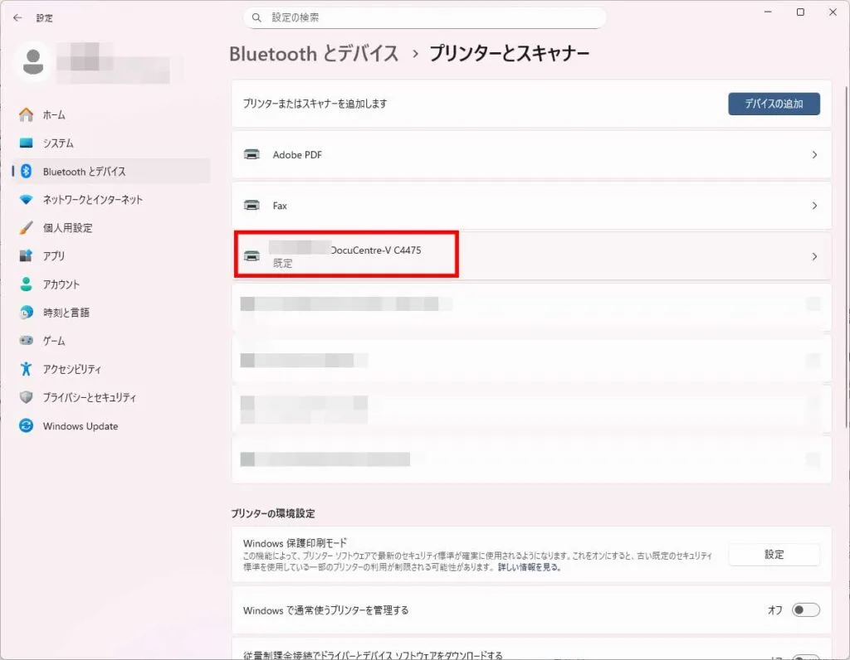
Task: Click the ホーム home icon in sidebar
Action: (27, 115)
